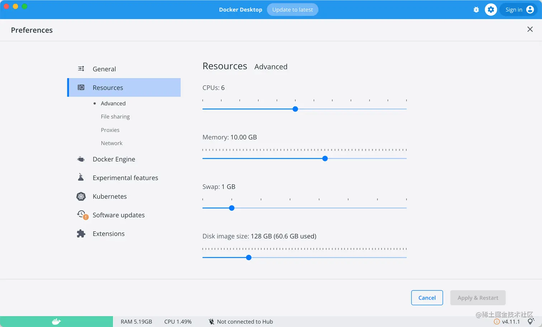Select the Resources section label
542x327 pixels.
click(x=108, y=87)
